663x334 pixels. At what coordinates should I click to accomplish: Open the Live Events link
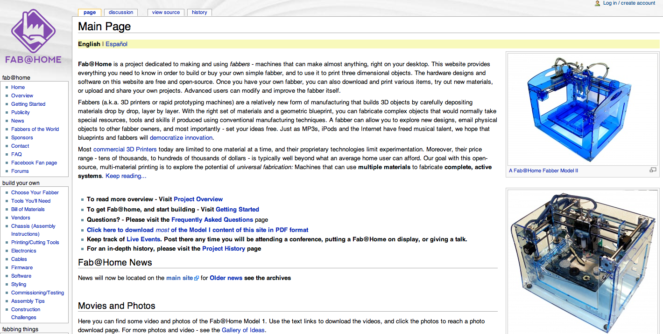point(144,239)
